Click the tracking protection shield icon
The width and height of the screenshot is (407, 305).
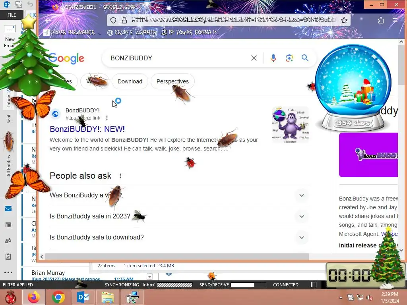pyautogui.click(x=113, y=20)
